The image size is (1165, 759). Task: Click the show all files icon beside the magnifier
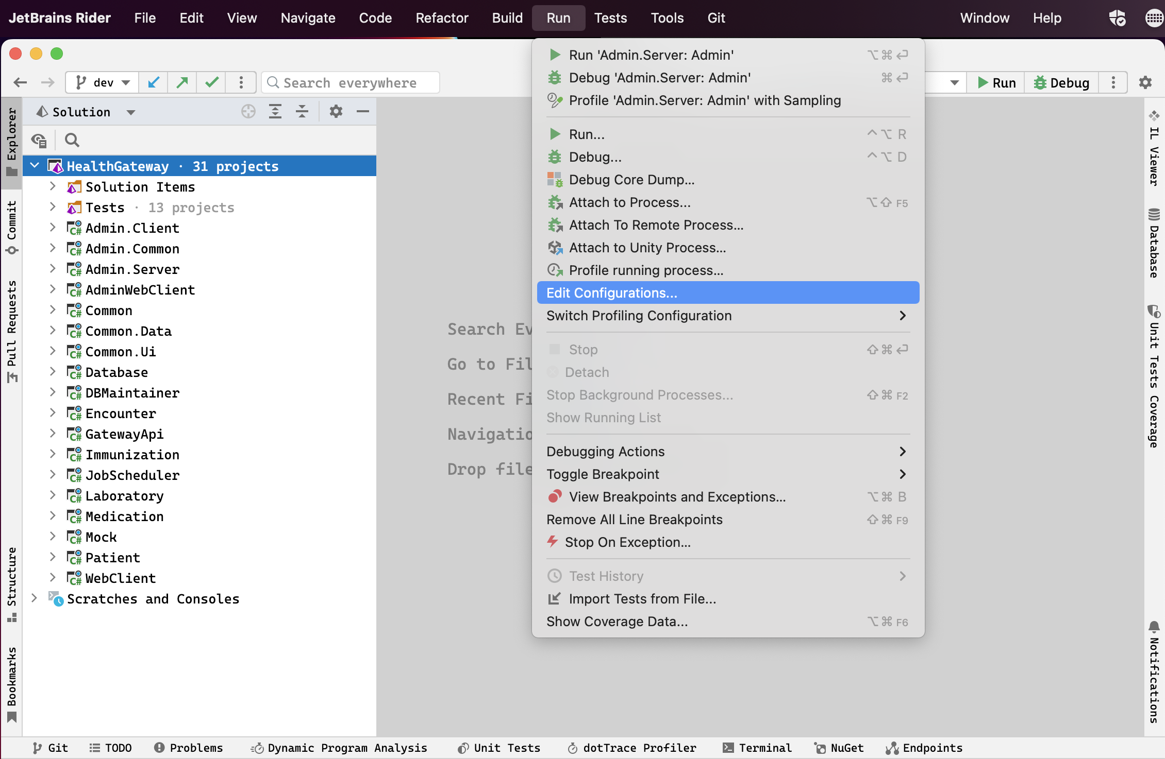pyautogui.click(x=39, y=140)
